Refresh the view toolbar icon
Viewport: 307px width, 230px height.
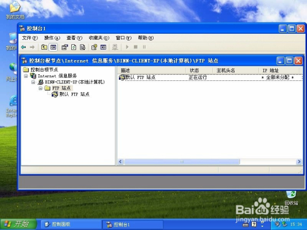74,47
